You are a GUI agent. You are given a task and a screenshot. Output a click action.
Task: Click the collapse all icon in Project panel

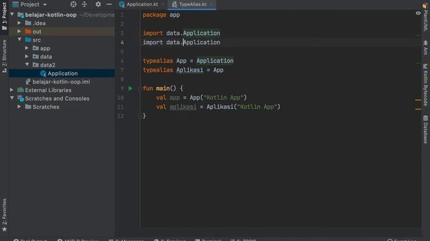coord(85,4)
